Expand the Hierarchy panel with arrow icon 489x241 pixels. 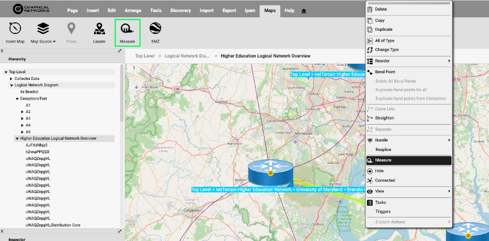click(x=120, y=51)
